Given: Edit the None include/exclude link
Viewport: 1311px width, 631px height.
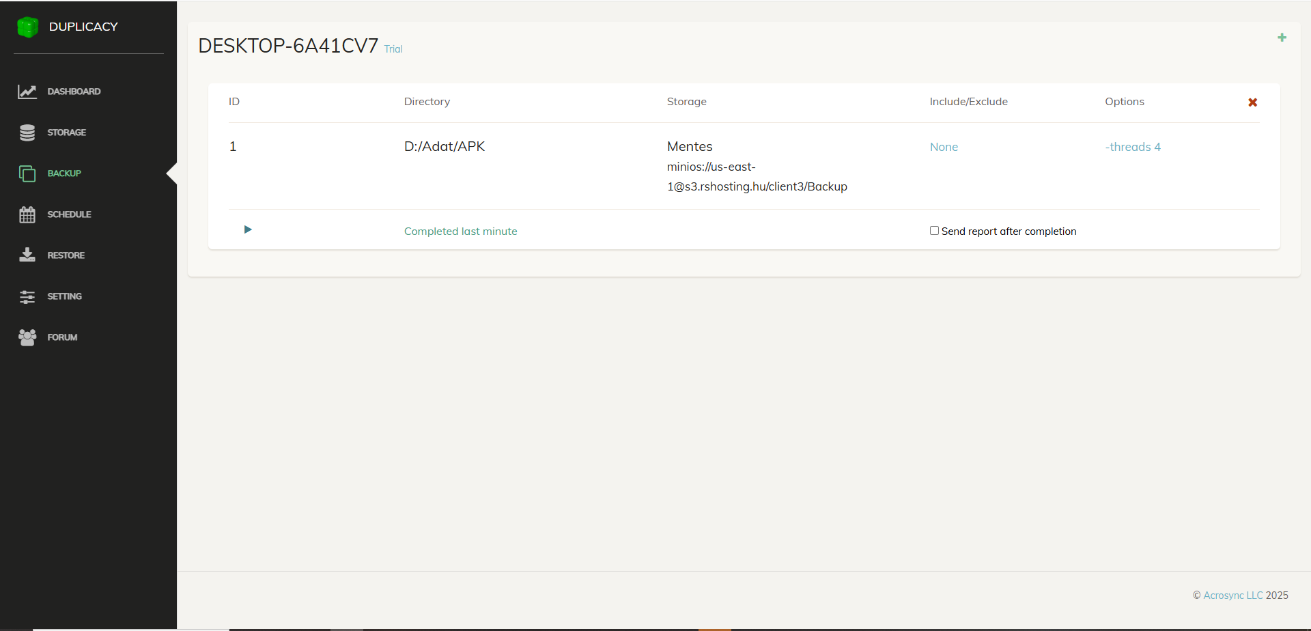Looking at the screenshot, I should click(944, 147).
